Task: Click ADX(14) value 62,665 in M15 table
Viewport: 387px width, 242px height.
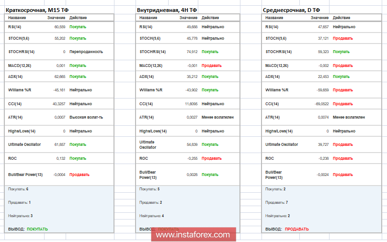Action: pos(60,77)
